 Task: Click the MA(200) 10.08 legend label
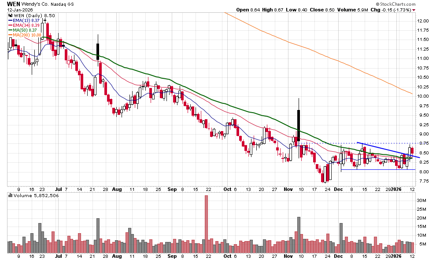point(28,35)
